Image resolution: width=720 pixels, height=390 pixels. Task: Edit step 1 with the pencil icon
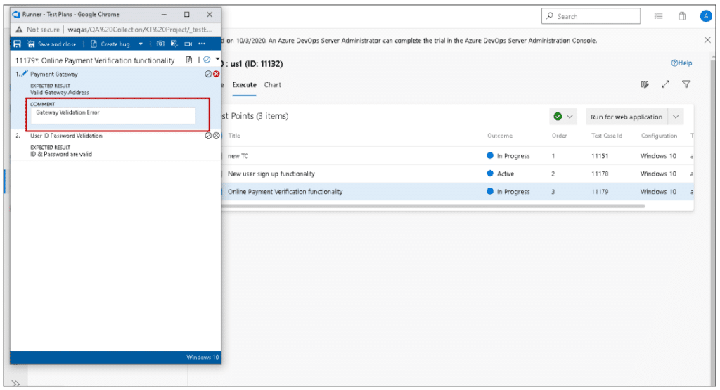pyautogui.click(x=25, y=73)
